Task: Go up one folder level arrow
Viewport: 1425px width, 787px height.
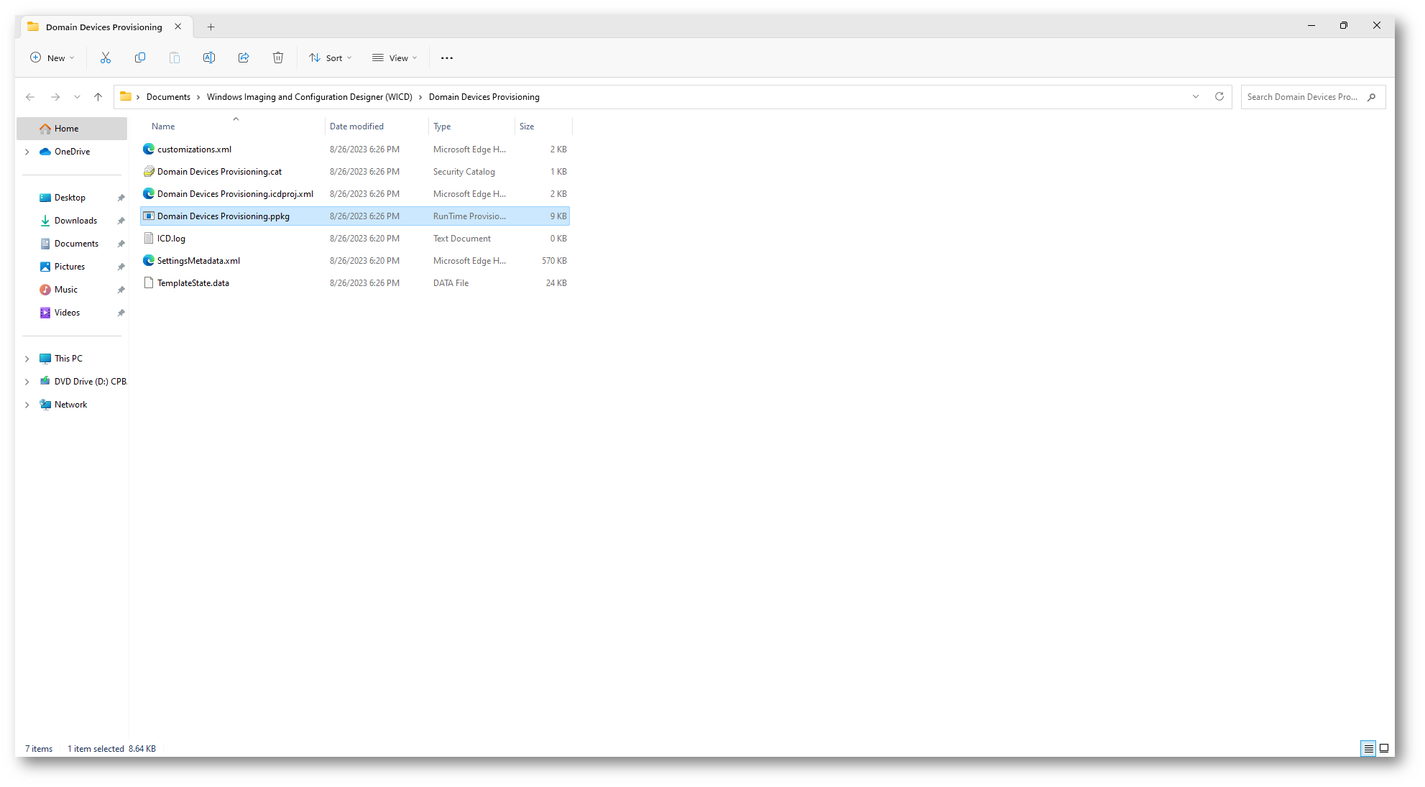Action: (x=98, y=97)
